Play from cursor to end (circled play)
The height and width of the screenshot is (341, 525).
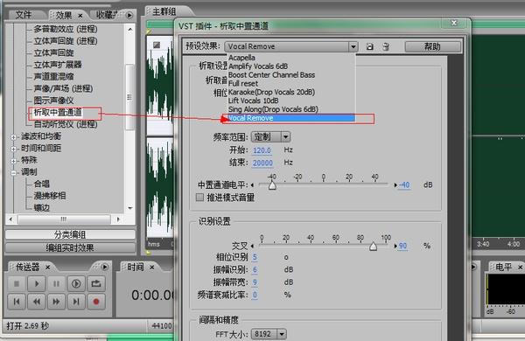pos(76,284)
